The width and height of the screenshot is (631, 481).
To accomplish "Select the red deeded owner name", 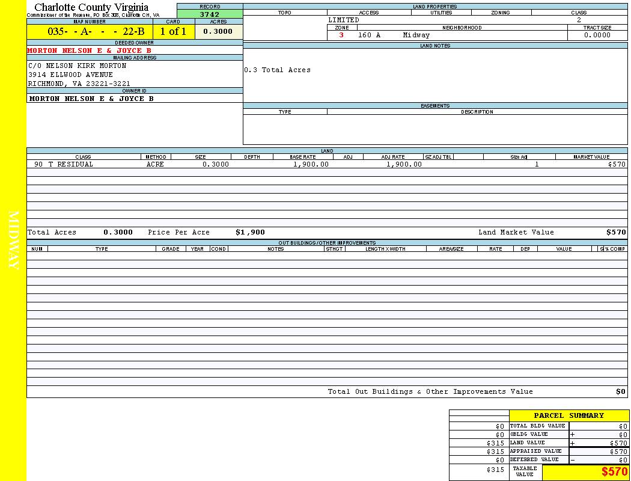I will [89, 51].
